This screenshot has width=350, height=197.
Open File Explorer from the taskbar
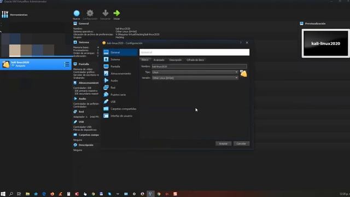(27, 194)
